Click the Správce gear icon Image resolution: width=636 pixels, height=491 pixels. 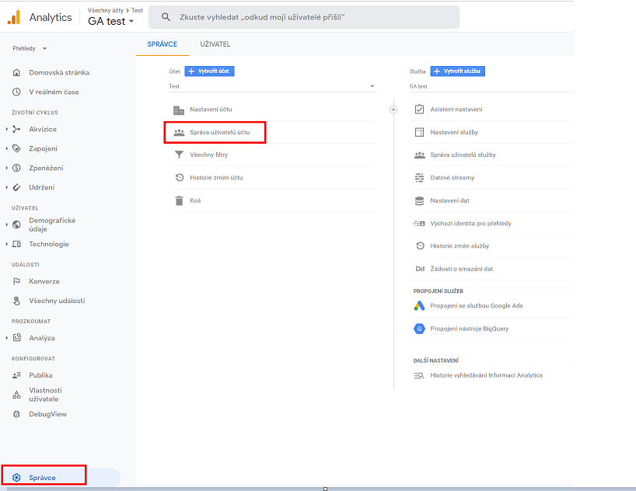click(16, 478)
